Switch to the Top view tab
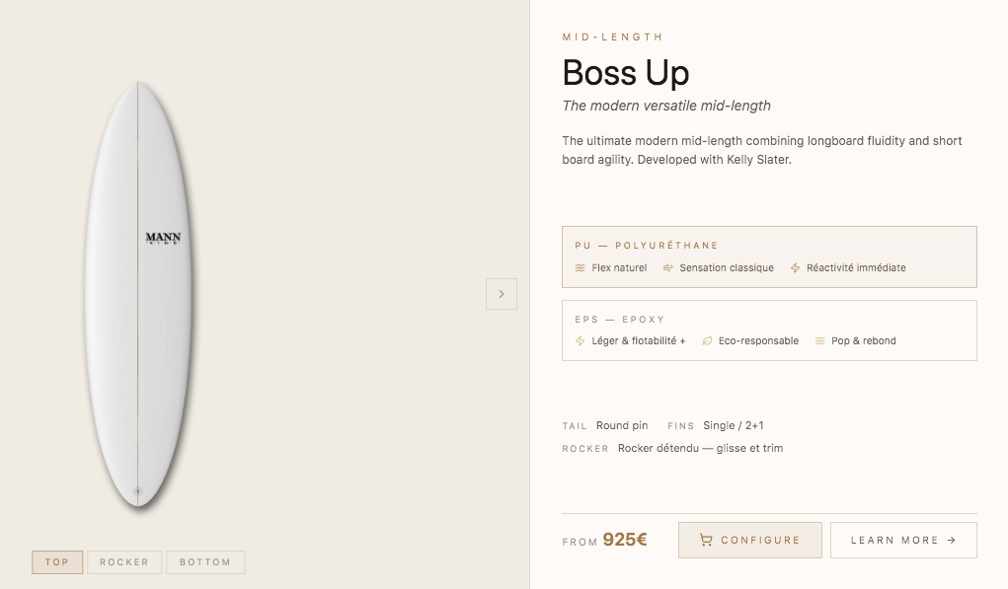The width and height of the screenshot is (1008, 589). pyautogui.click(x=57, y=562)
